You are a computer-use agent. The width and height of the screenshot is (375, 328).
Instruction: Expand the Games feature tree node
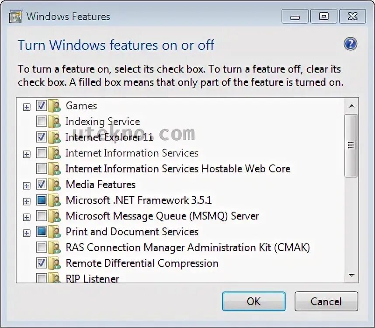coord(27,106)
